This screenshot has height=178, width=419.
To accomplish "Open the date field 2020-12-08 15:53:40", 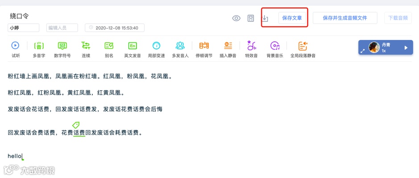I will [115, 28].
